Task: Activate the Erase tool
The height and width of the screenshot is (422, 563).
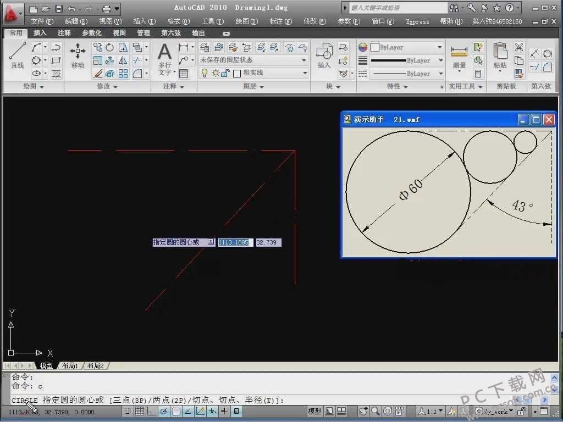Action: tap(97, 74)
